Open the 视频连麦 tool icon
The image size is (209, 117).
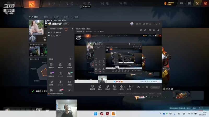click(51, 74)
